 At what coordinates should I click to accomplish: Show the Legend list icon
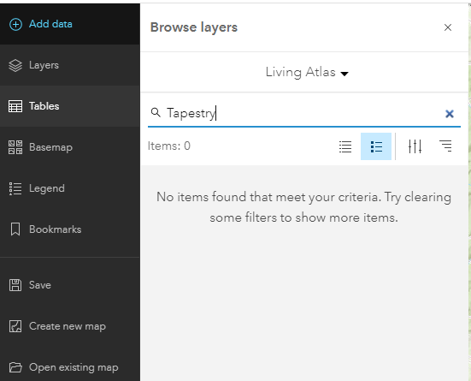(x=15, y=188)
